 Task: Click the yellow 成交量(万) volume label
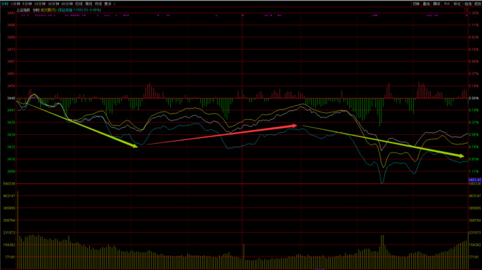[x=49, y=9]
